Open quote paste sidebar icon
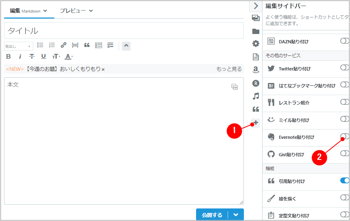Viewport: 350px width, 221px height. [x=256, y=109]
